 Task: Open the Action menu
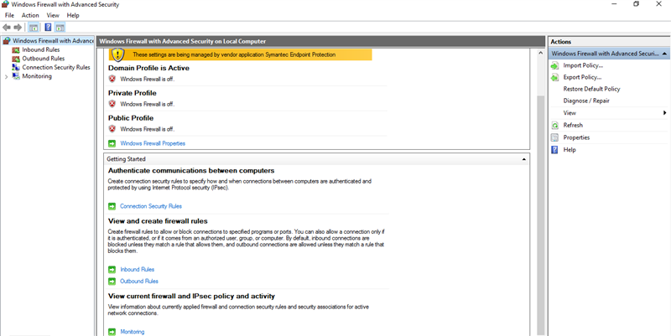(30, 15)
